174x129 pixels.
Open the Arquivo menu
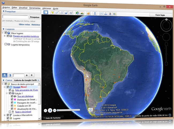(x=6, y=7)
